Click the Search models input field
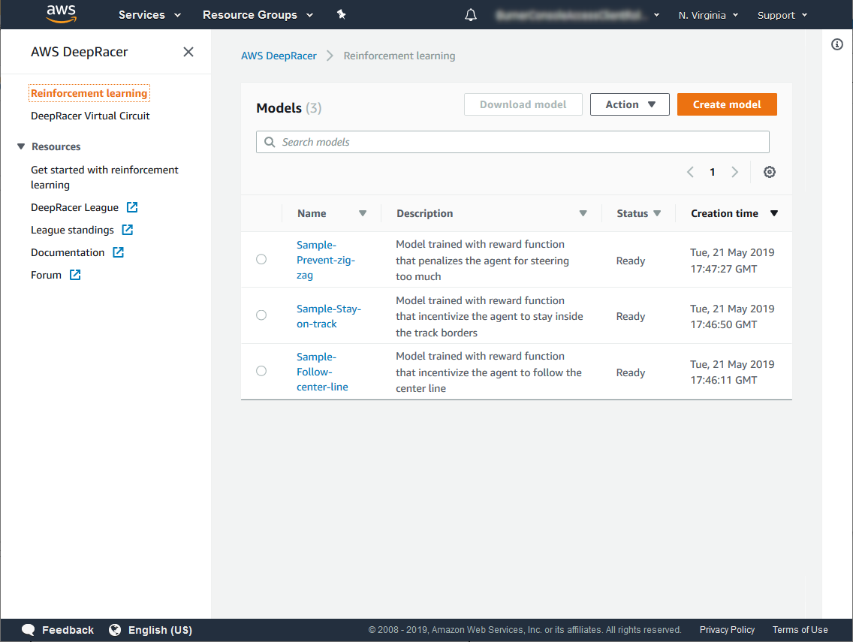The width and height of the screenshot is (853, 642). (x=518, y=142)
